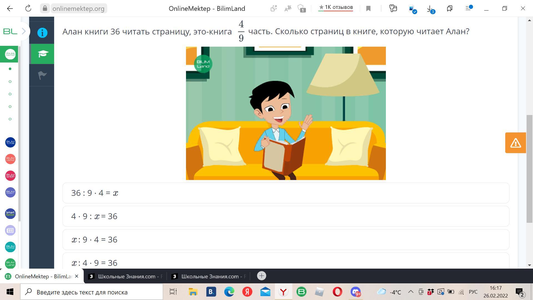Image resolution: width=533 pixels, height=300 pixels.
Task: Click the browser bookmark icon
Action: tap(368, 9)
